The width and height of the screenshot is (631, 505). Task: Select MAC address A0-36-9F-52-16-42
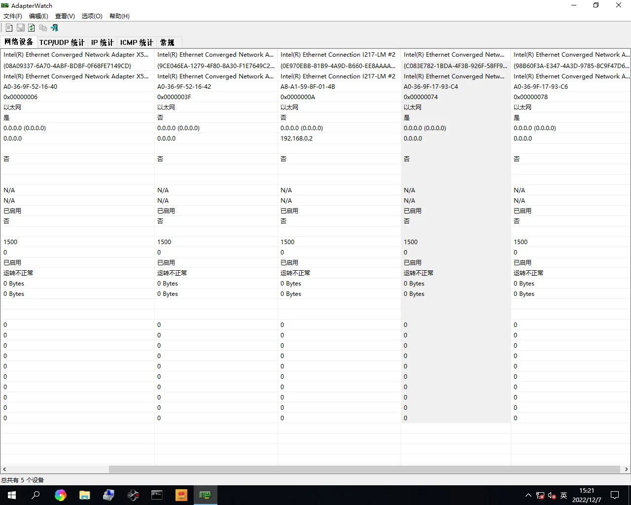pos(184,87)
